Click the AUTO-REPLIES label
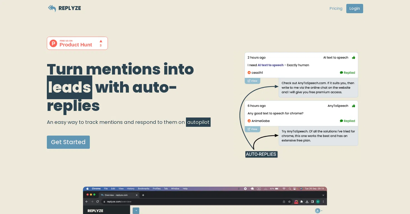 point(261,154)
